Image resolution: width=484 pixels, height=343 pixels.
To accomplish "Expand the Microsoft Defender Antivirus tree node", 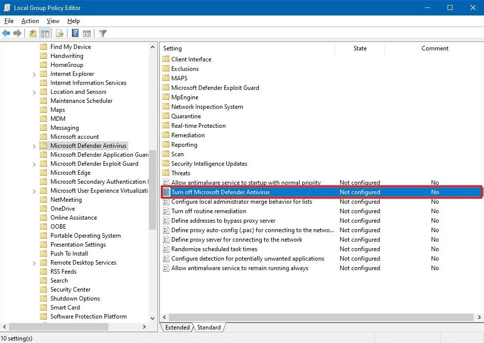I will click(x=34, y=146).
